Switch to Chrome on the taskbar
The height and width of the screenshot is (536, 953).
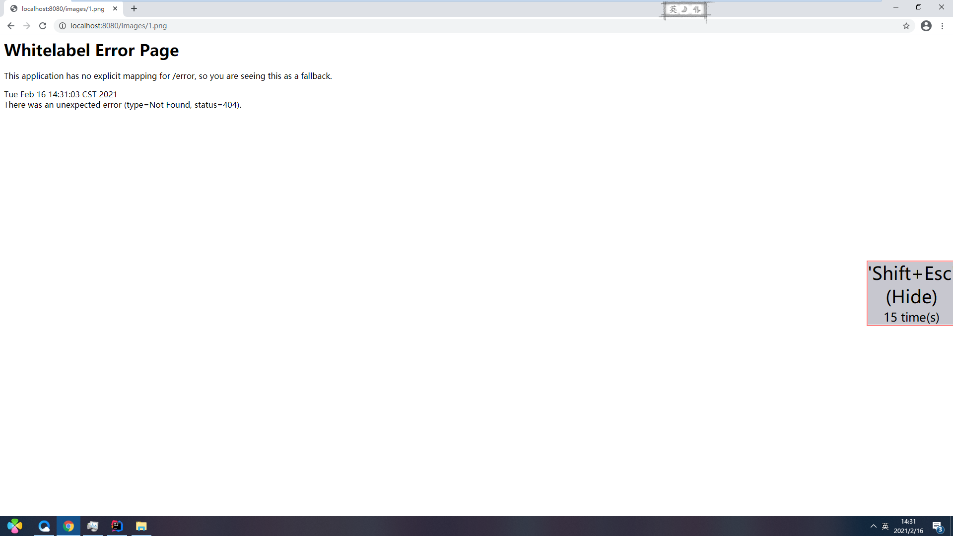(x=68, y=526)
